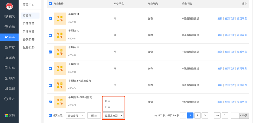Click the 删除 delete button
The width and height of the screenshot is (253, 123).
94,115
